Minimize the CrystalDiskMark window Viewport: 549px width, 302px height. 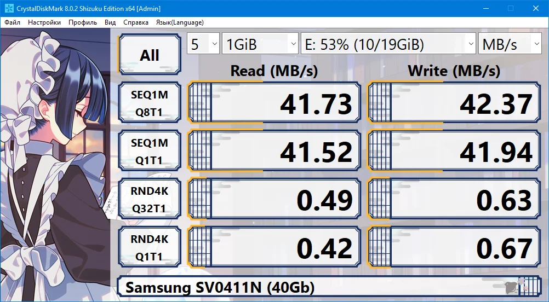pyautogui.click(x=485, y=8)
